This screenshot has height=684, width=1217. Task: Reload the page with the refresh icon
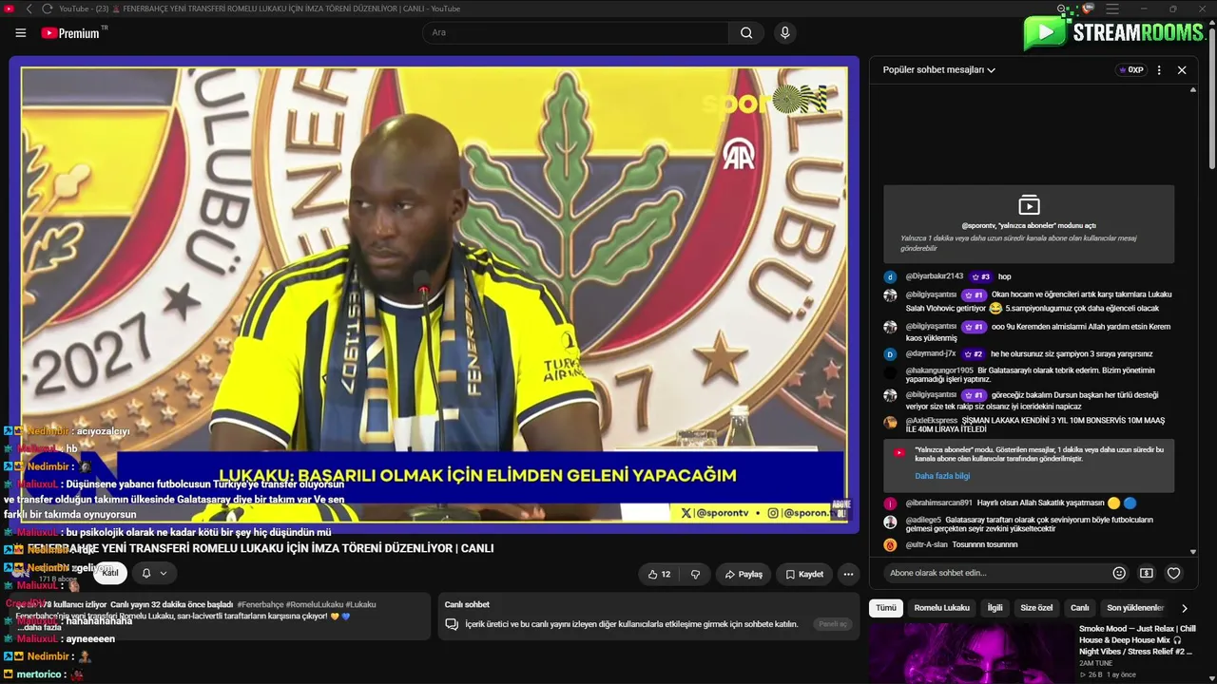[48, 9]
